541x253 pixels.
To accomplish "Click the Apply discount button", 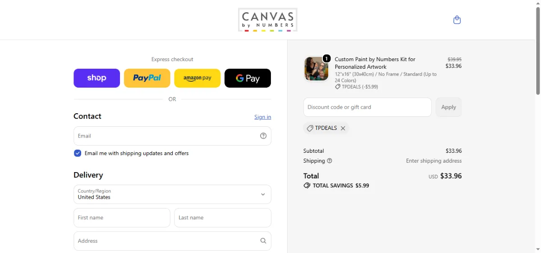I will [449, 107].
